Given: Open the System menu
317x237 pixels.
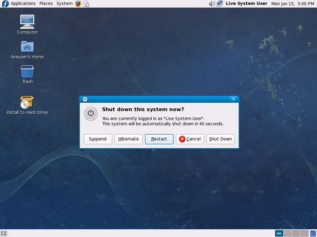Looking at the screenshot, I should tap(65, 4).
